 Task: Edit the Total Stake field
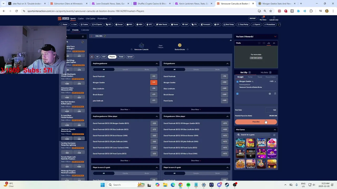click(x=271, y=110)
